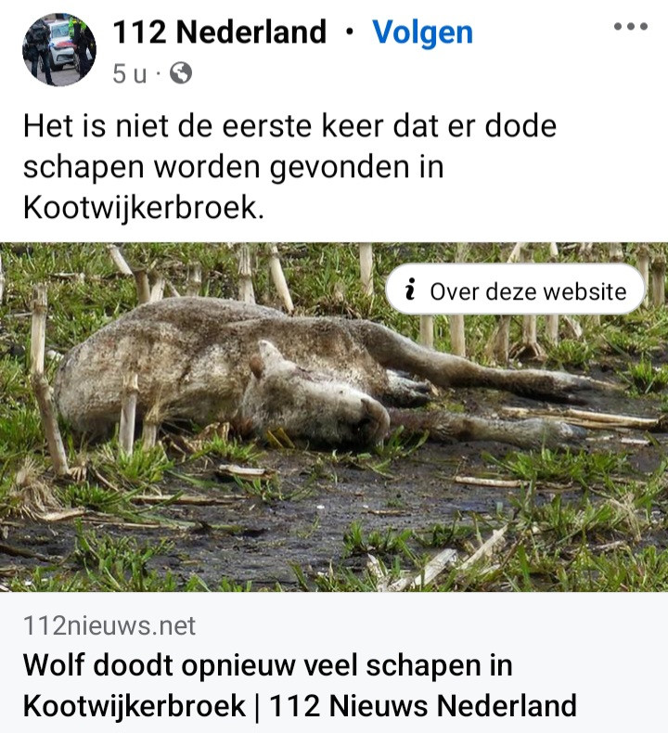Open the 112 Nederland profile picture

[x=59, y=49]
